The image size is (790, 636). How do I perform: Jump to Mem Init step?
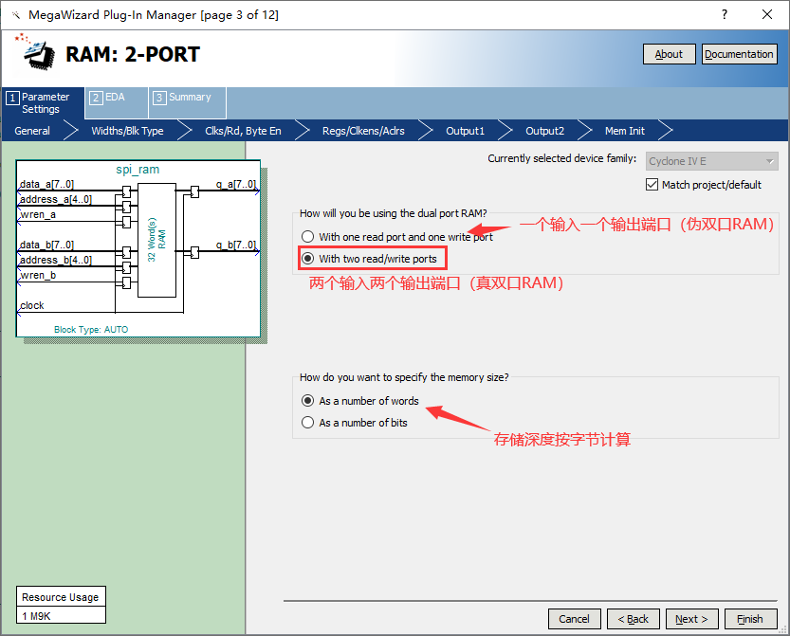pos(624,131)
